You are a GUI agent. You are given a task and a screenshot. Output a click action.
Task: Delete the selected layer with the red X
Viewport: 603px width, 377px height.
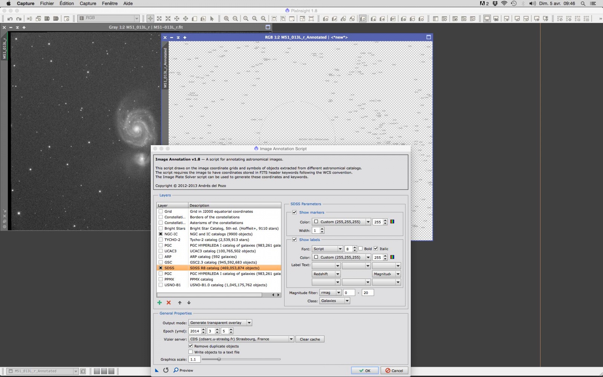168,302
